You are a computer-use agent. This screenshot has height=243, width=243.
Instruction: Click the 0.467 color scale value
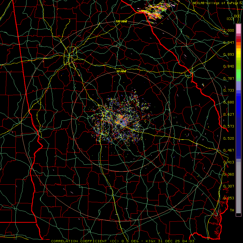229,150
